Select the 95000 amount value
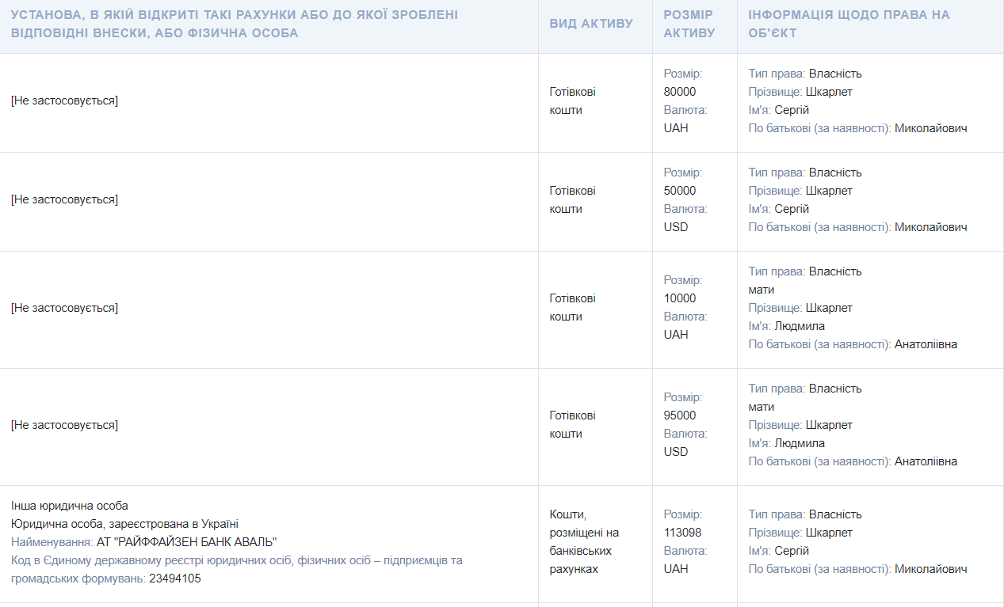The image size is (1004, 607). pyautogui.click(x=680, y=415)
